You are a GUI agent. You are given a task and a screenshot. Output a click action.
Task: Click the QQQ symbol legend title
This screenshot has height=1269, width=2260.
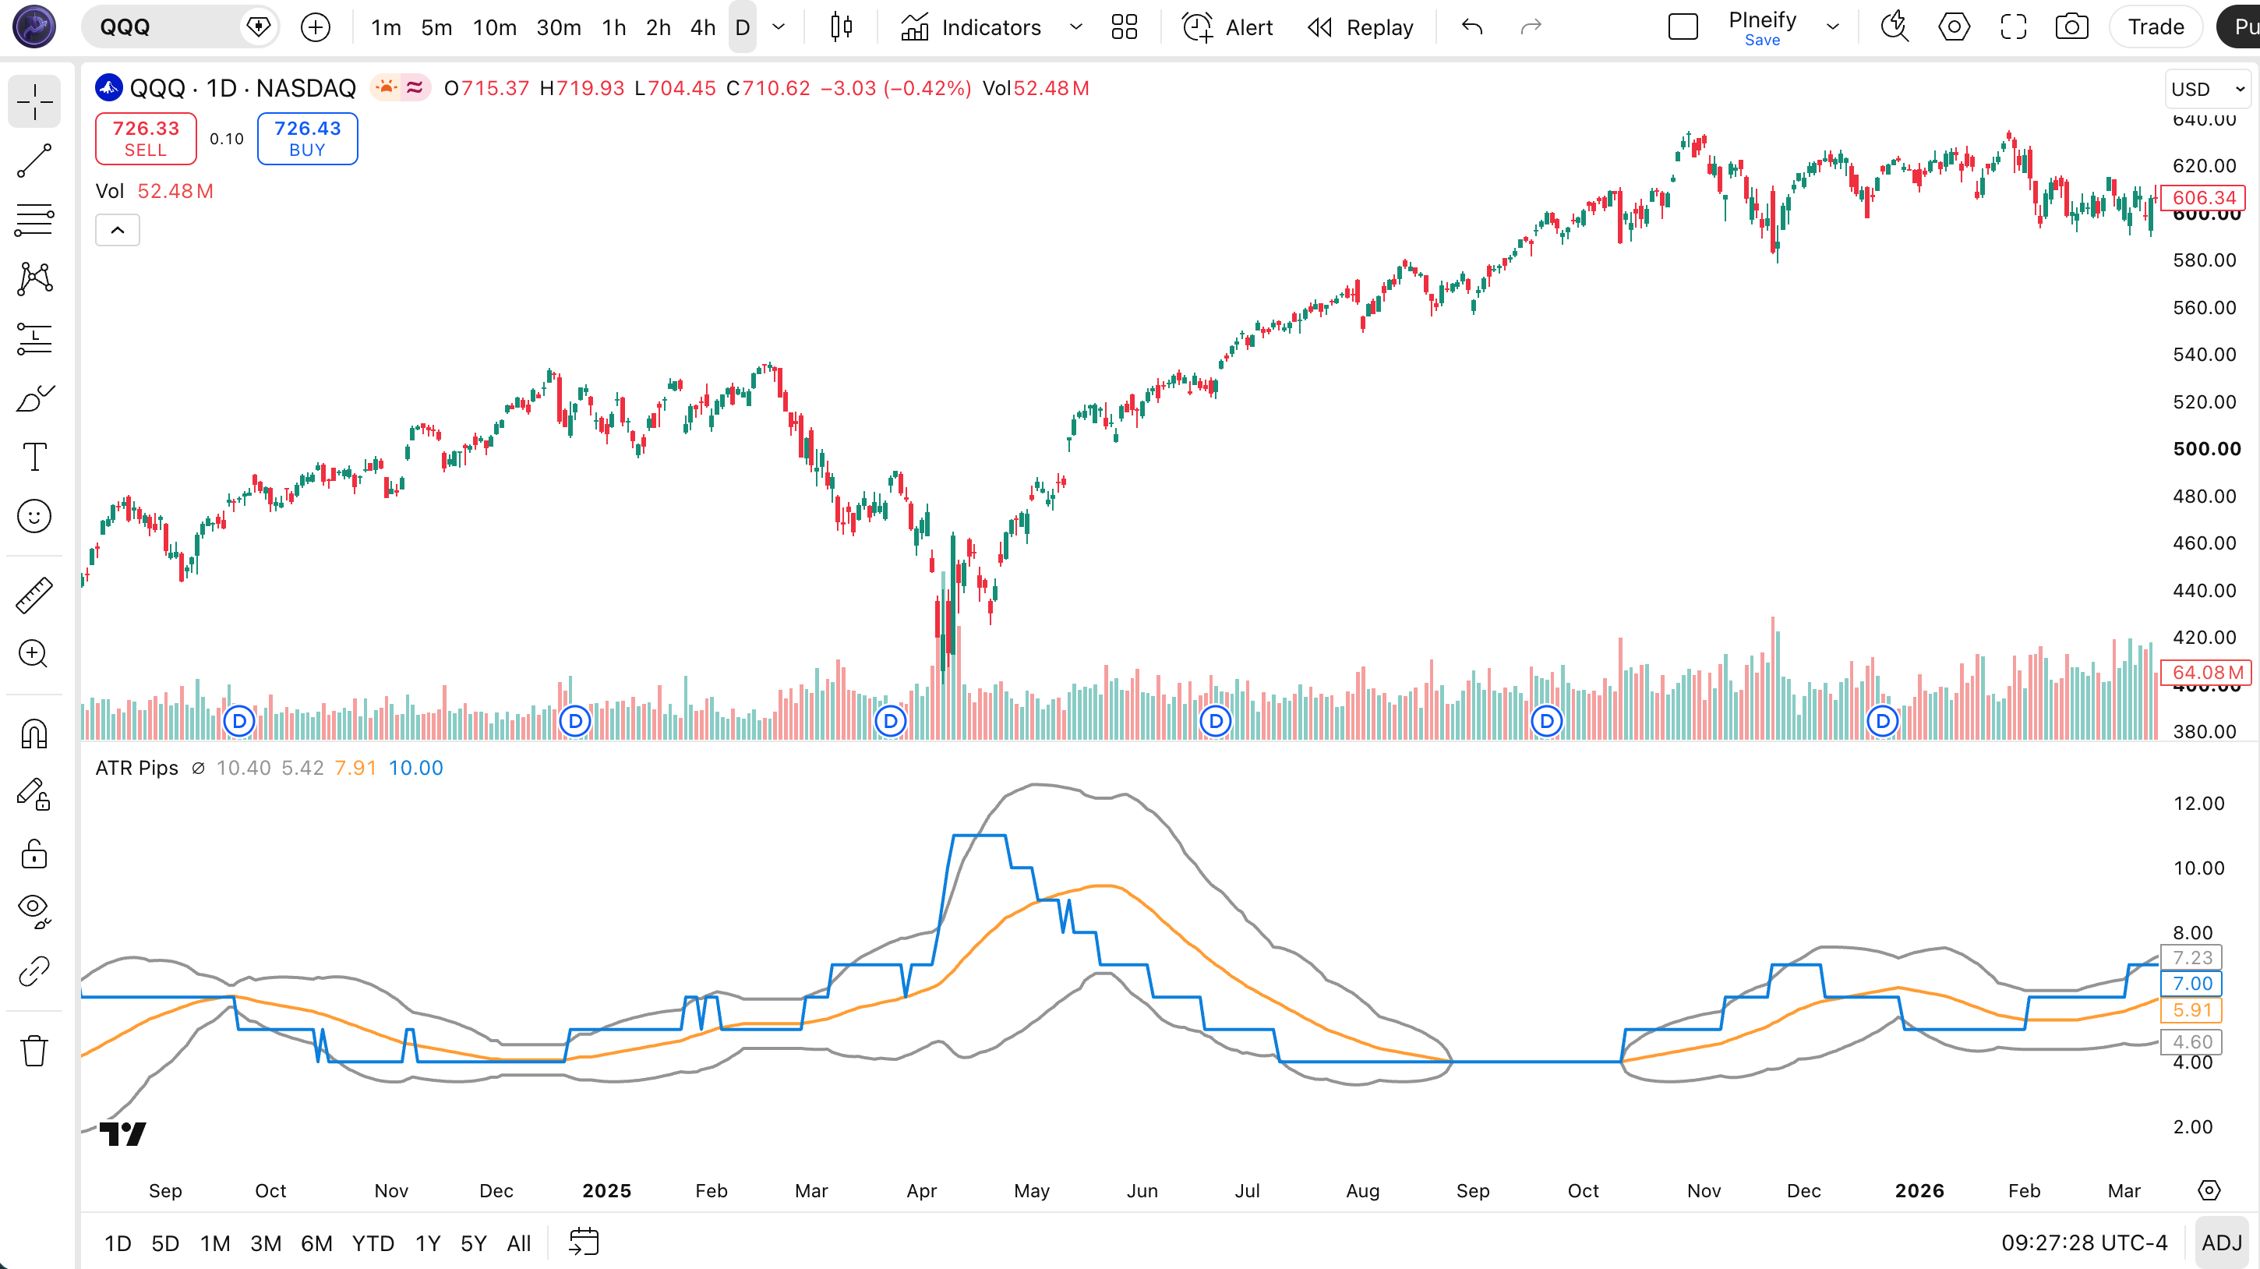point(243,89)
